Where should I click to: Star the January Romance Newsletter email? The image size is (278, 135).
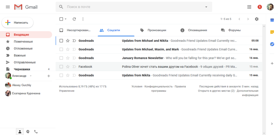click(68, 58)
